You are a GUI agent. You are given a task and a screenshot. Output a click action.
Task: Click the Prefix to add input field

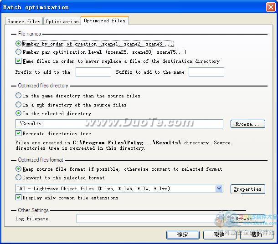[93, 72]
